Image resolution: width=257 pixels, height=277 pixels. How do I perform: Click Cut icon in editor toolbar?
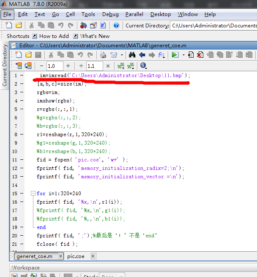51,55
